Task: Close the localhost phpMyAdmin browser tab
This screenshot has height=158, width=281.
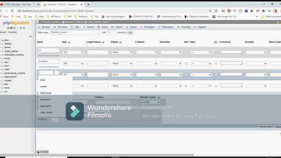Action: click(81, 4)
